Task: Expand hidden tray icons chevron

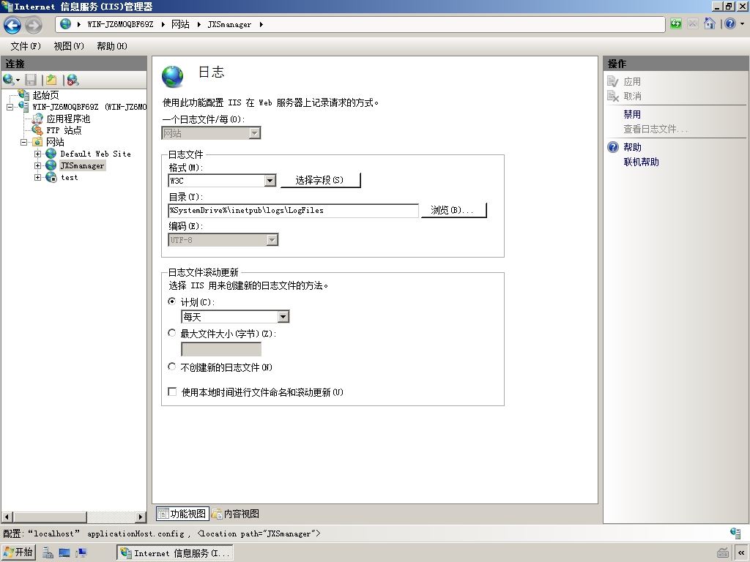Action: point(741,553)
